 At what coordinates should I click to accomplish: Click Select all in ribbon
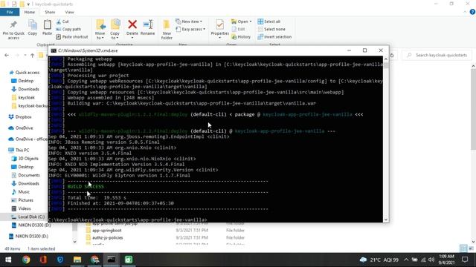point(269,22)
